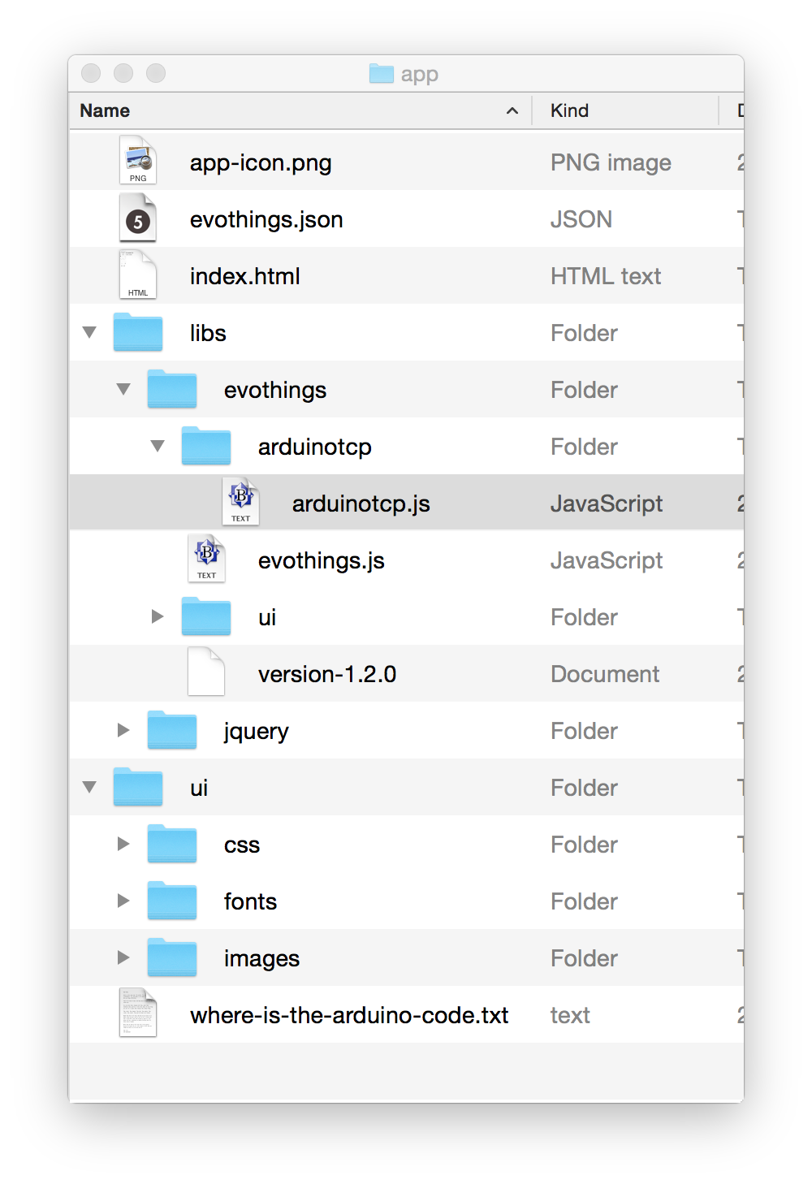The width and height of the screenshot is (812, 1184).
Task: Click the index.html document icon
Action: pos(138,275)
